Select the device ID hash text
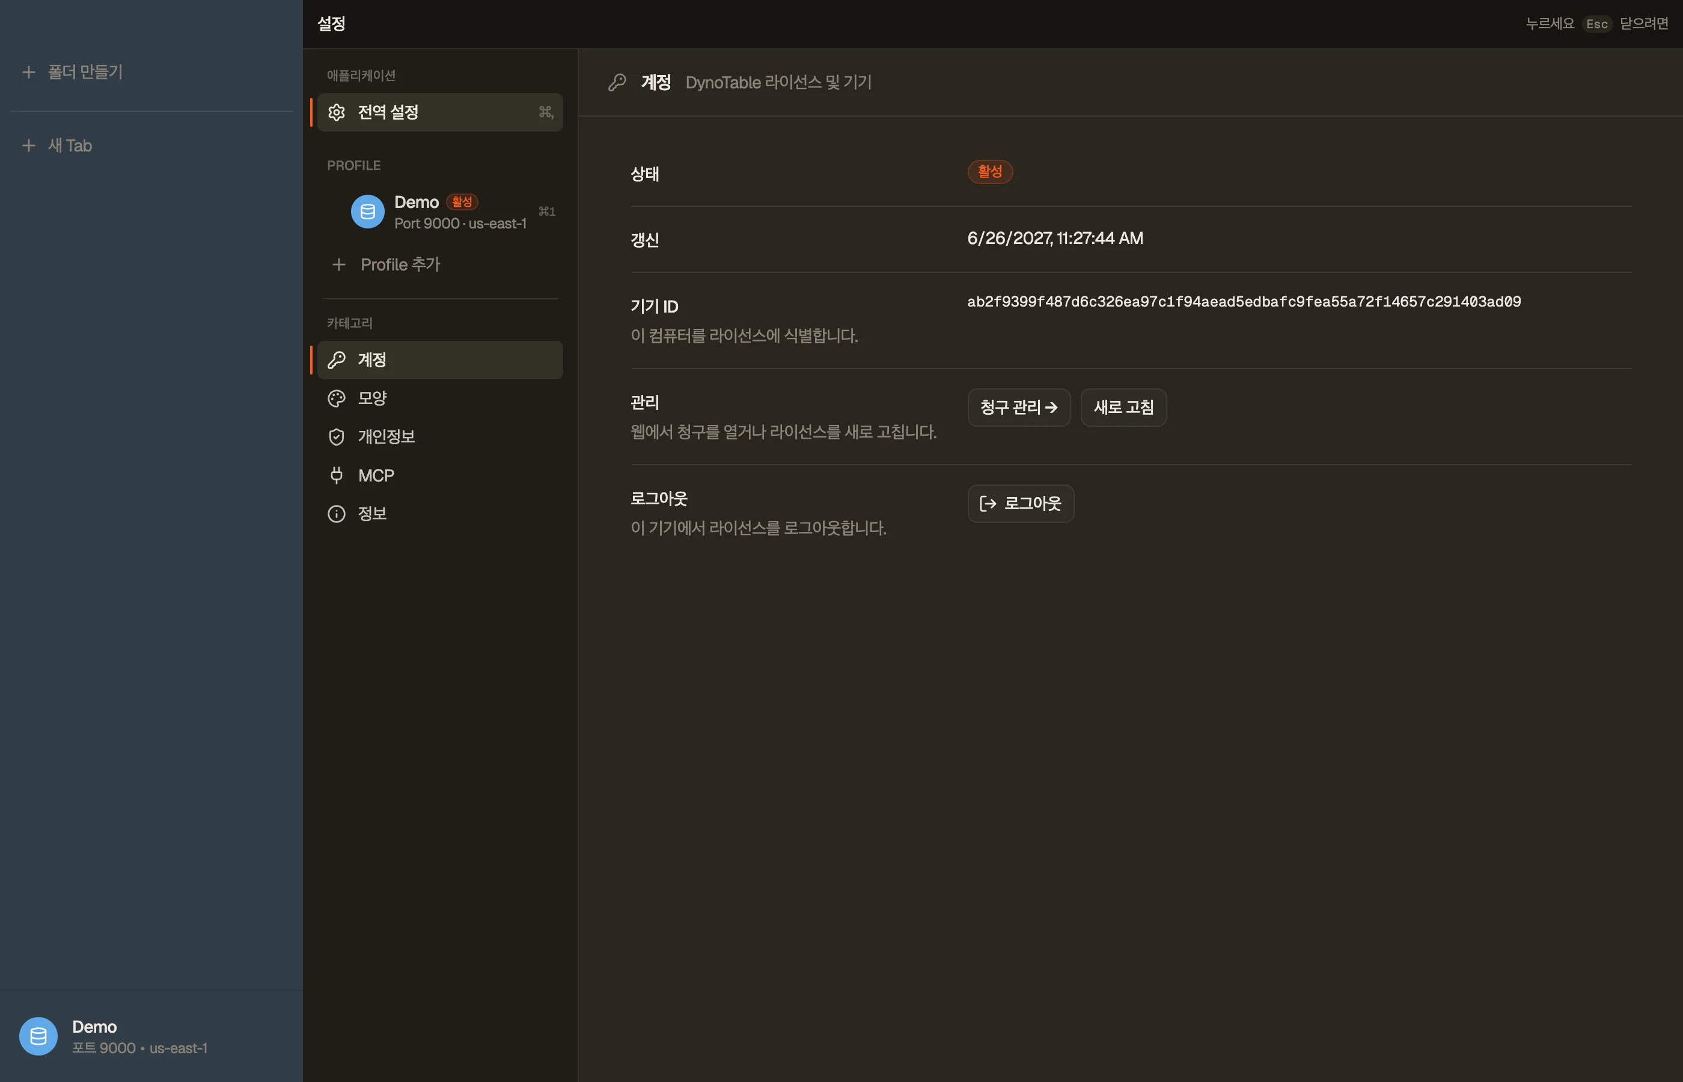 point(1243,302)
